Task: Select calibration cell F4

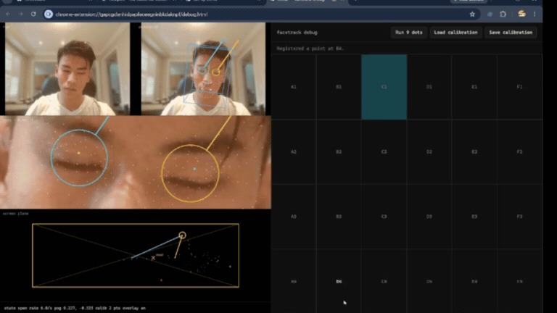Action: (x=519, y=281)
